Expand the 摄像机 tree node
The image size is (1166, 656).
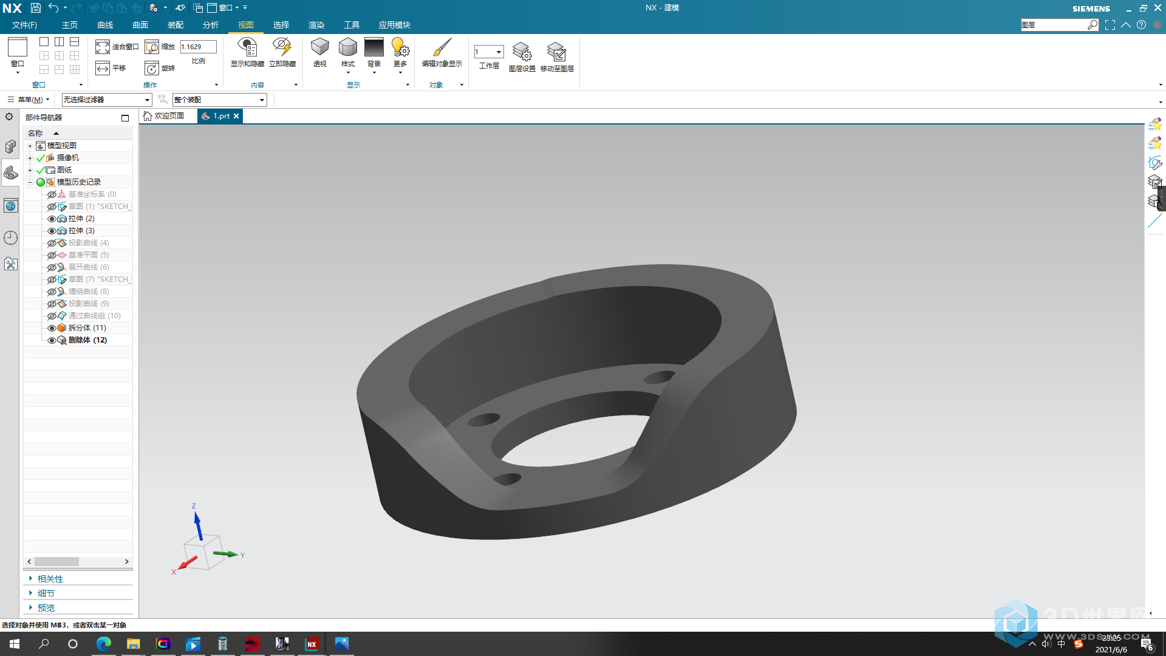click(30, 158)
